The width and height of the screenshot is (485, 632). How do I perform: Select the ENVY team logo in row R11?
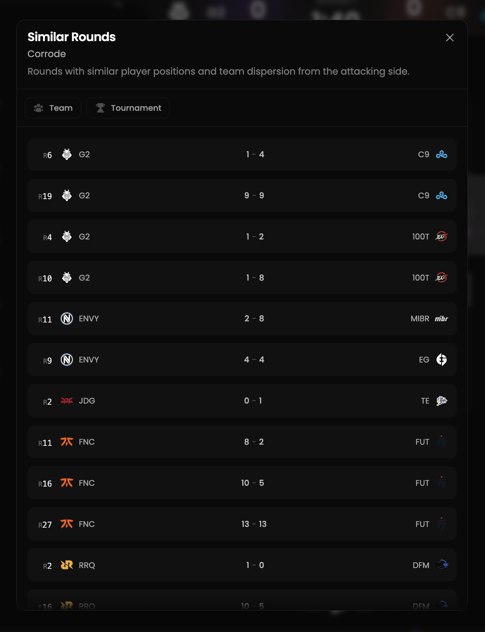[x=66, y=319]
